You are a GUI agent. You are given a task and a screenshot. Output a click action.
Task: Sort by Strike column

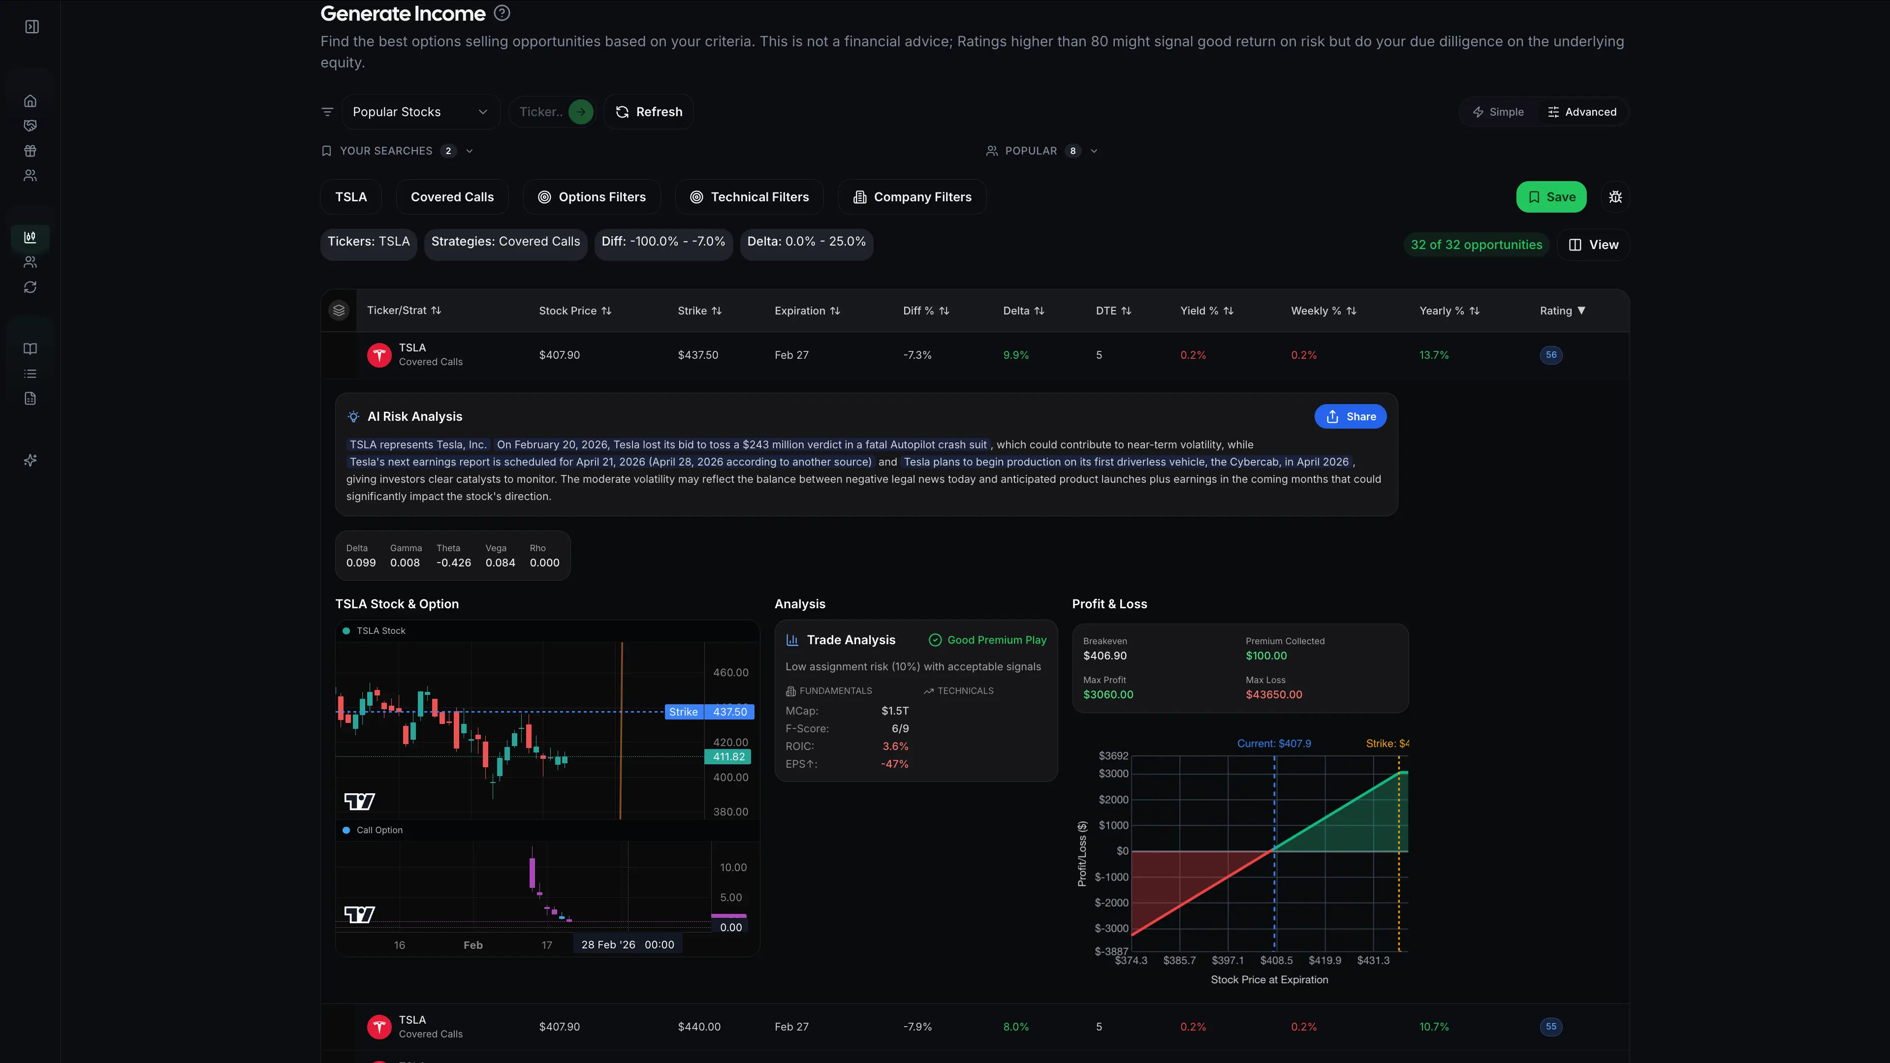coord(700,311)
